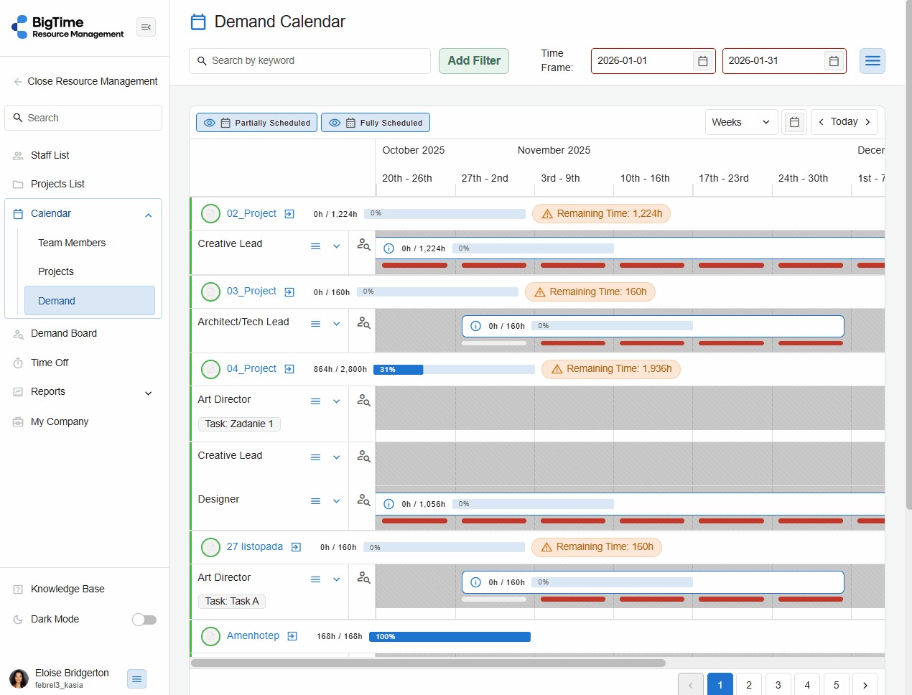Open the hamburger menu for Designer row
The width and height of the screenshot is (912, 695).
[315, 501]
